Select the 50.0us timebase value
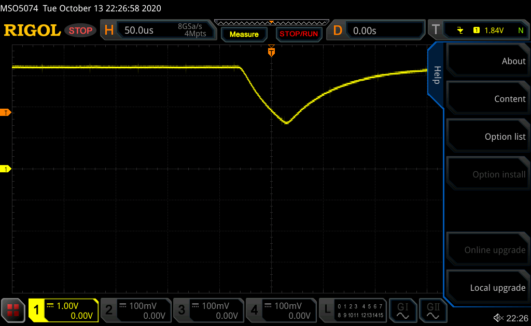531x326 pixels. click(139, 31)
